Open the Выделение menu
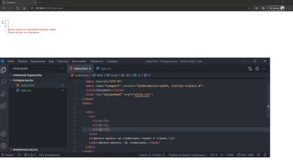Screen dimensions: 293x164 (x=38, y=61)
